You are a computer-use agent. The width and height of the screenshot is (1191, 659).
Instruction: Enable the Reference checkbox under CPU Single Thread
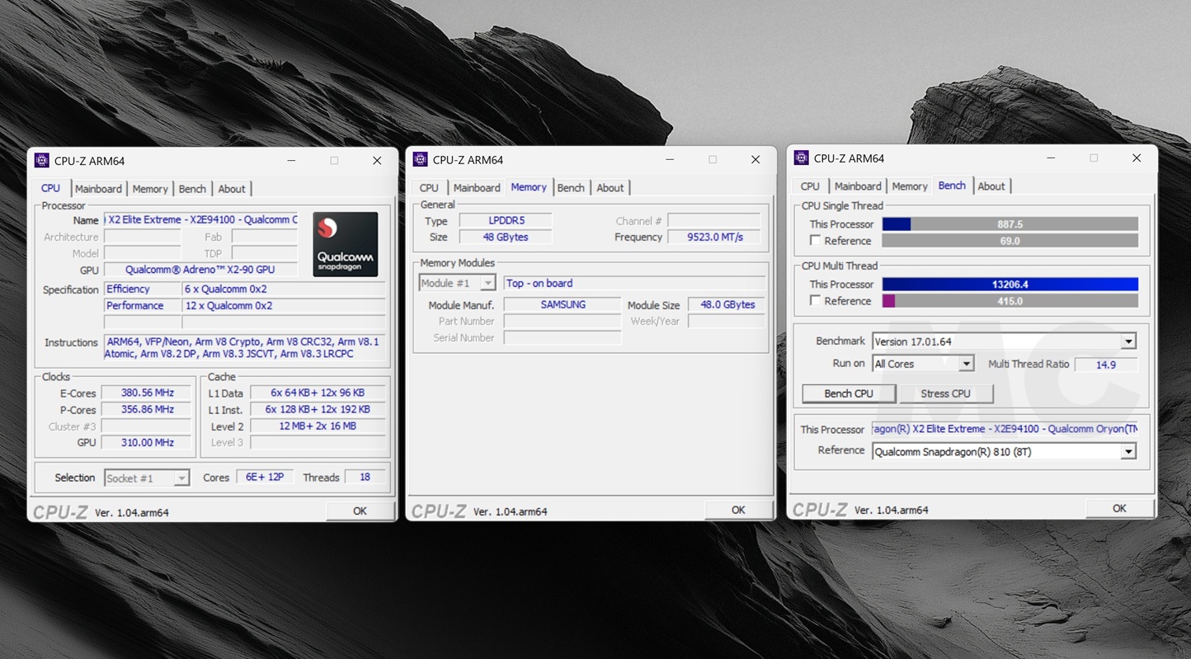click(x=817, y=241)
